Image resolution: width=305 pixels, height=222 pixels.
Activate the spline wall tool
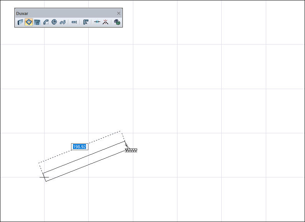pyautogui.click(x=63, y=22)
